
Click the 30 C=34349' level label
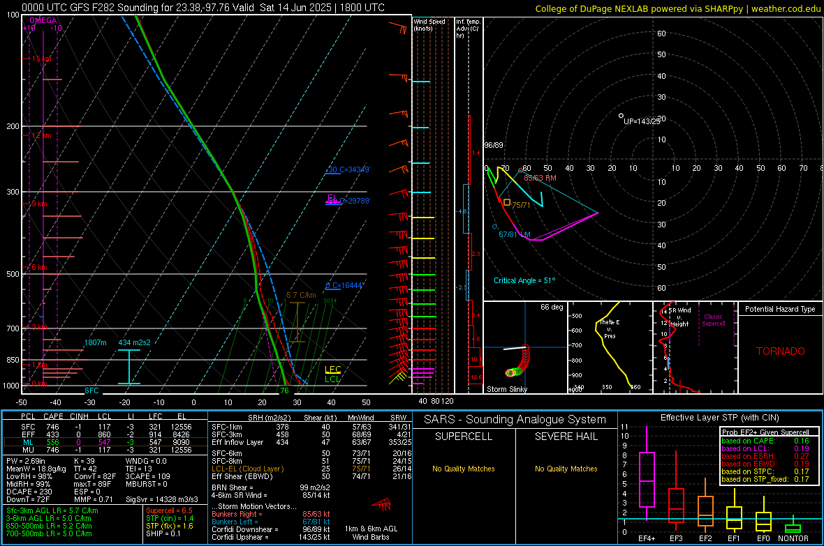click(x=349, y=169)
